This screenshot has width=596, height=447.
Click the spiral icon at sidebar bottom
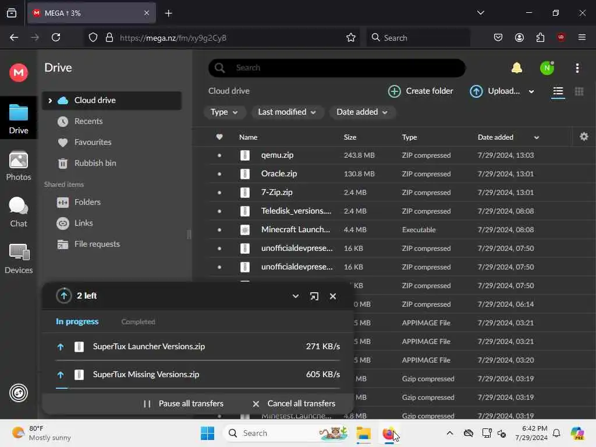(x=18, y=393)
